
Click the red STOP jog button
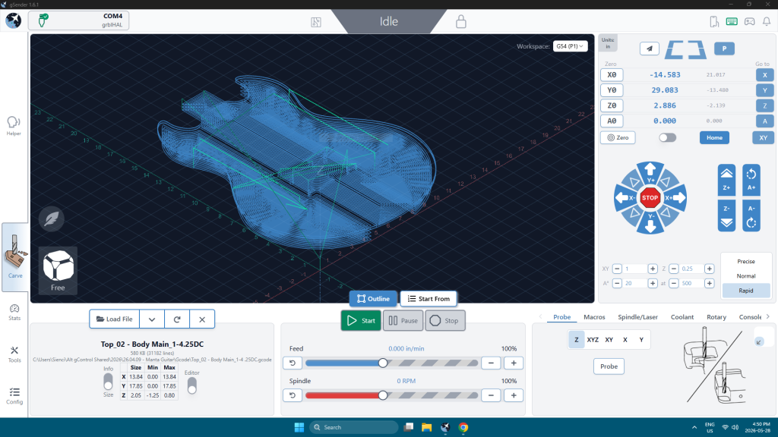tap(650, 198)
